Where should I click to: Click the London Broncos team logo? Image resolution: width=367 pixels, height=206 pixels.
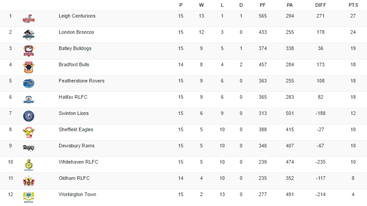click(x=28, y=35)
